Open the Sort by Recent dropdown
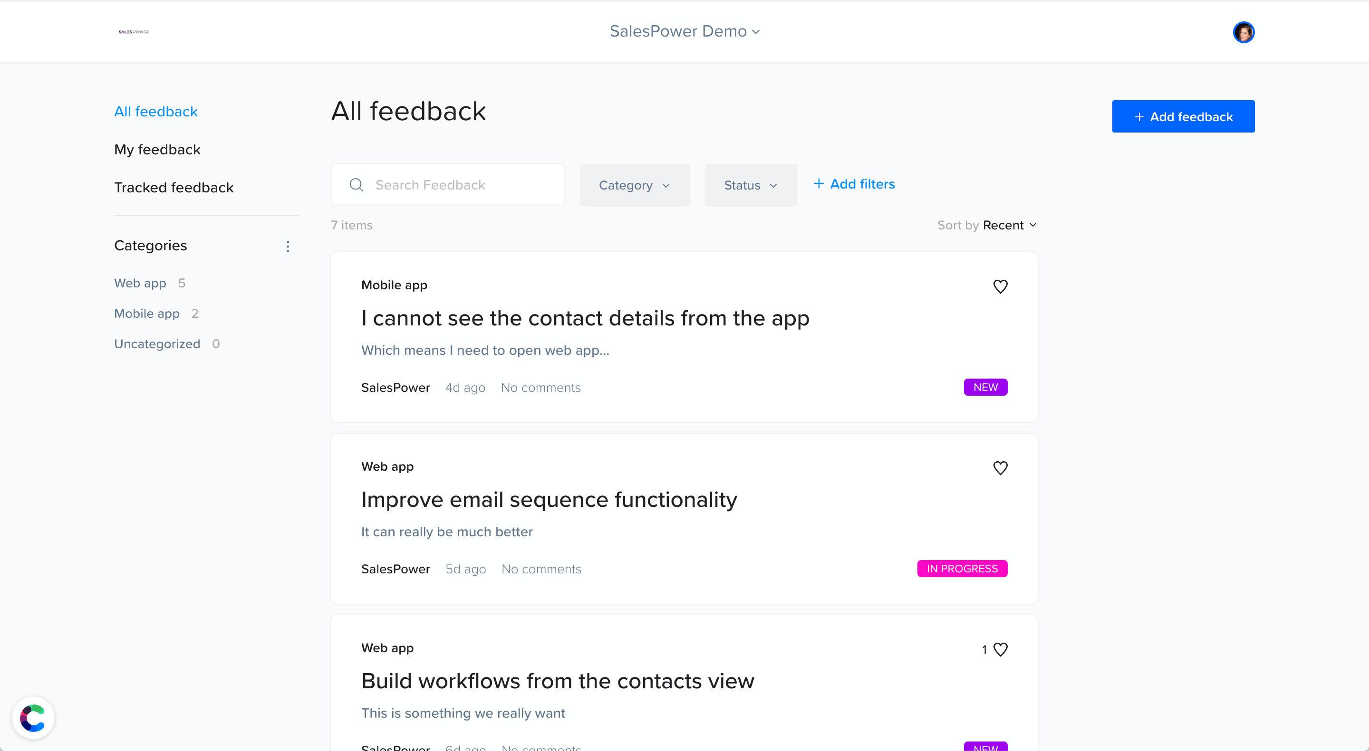1369x751 pixels. [x=1009, y=225]
